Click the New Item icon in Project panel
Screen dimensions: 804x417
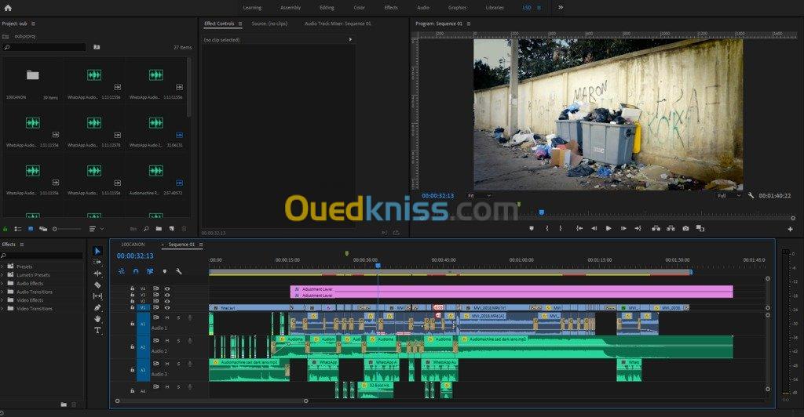172,229
